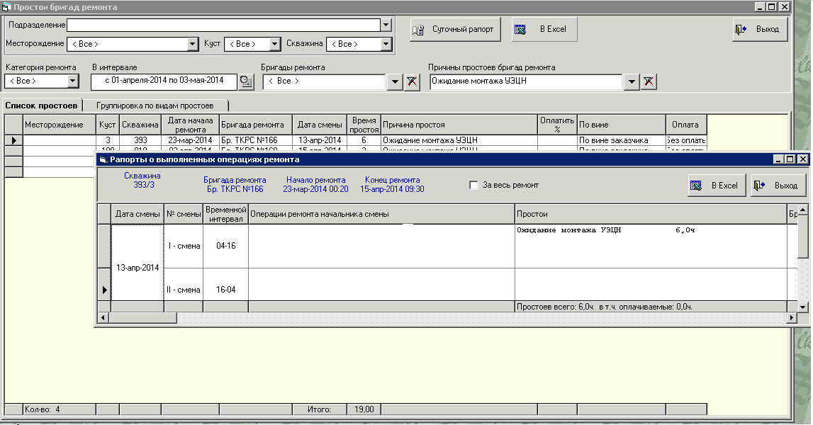The image size is (813, 425).
Task: Click row pointer arrow beside II - смена
Action: click(104, 290)
